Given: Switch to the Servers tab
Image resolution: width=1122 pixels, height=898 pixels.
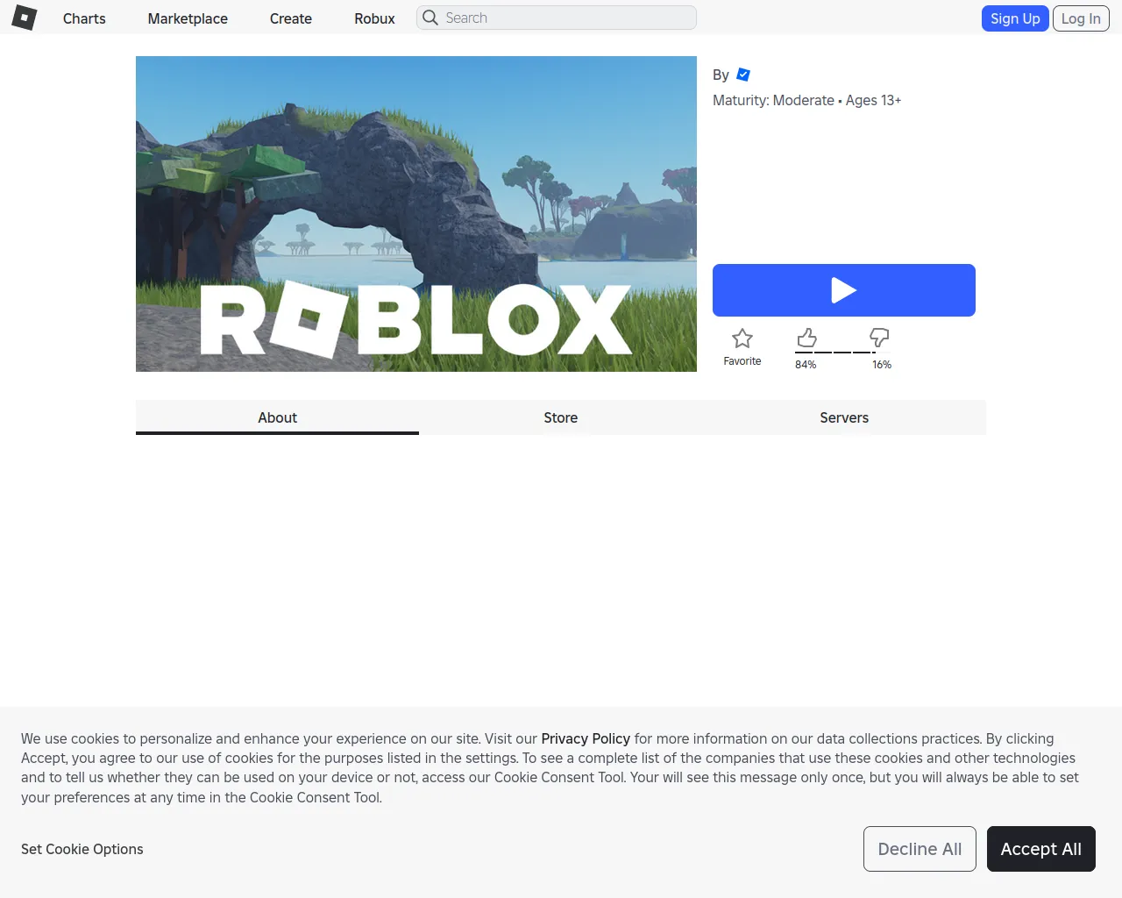Looking at the screenshot, I should (844, 417).
